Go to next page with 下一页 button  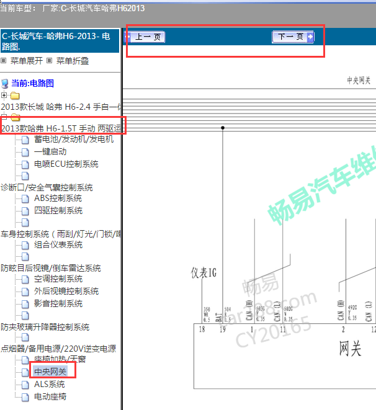coord(293,37)
